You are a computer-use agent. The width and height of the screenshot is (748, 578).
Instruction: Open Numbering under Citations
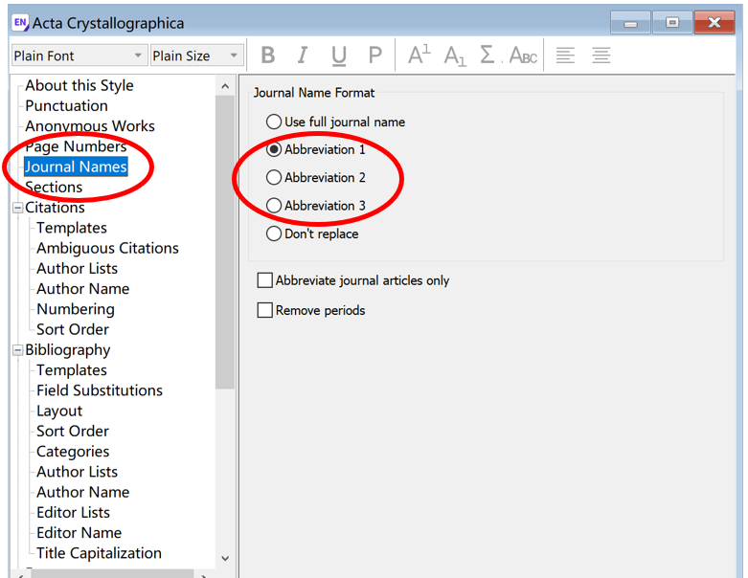pos(76,309)
